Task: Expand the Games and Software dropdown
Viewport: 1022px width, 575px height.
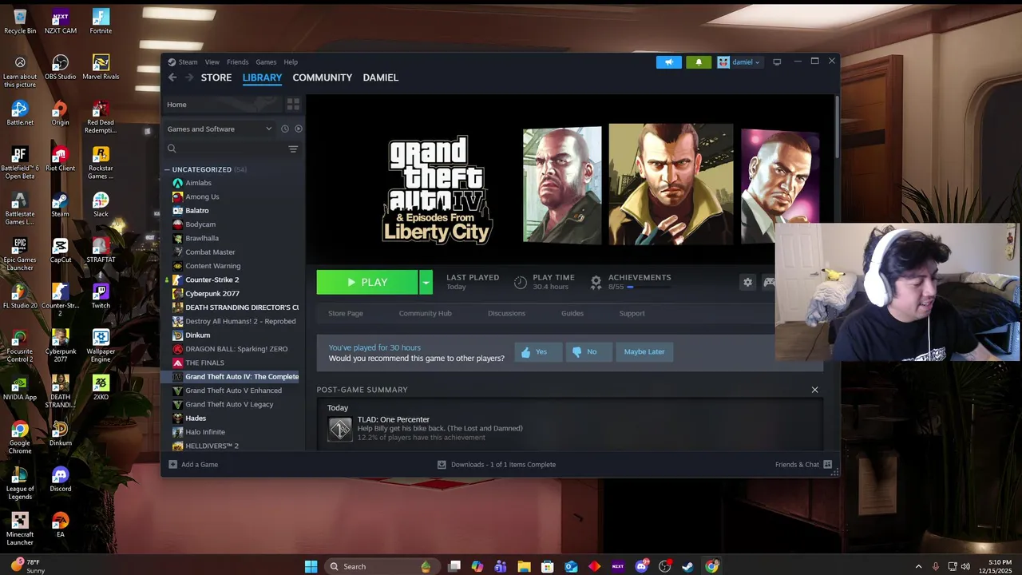Action: tap(220, 129)
